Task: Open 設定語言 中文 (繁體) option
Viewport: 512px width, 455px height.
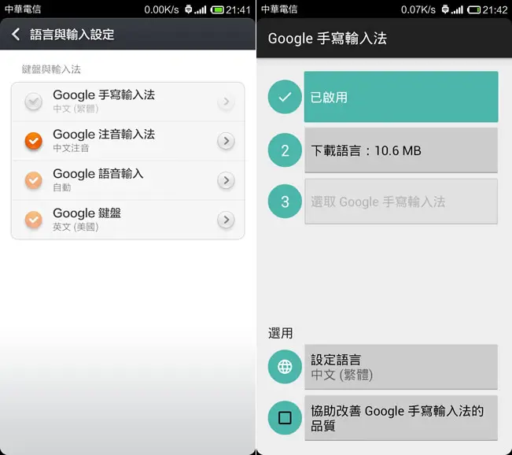Action: (x=401, y=367)
